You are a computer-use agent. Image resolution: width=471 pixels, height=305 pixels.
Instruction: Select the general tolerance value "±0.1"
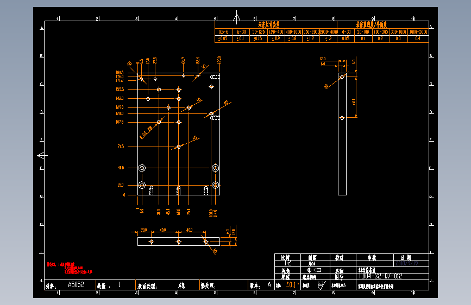pos(291,284)
